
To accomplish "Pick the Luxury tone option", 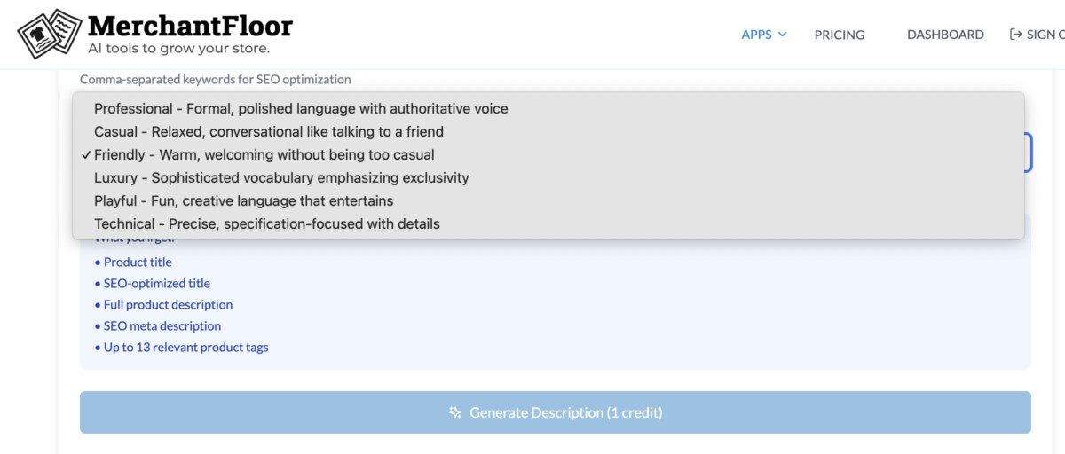I will click(548, 177).
